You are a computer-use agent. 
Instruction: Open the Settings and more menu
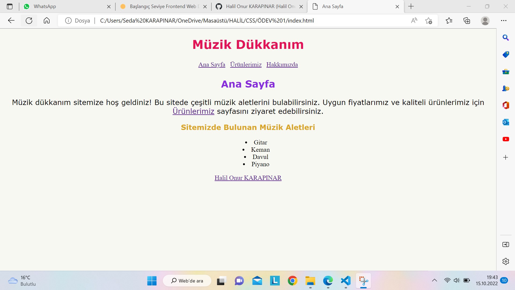tap(504, 20)
